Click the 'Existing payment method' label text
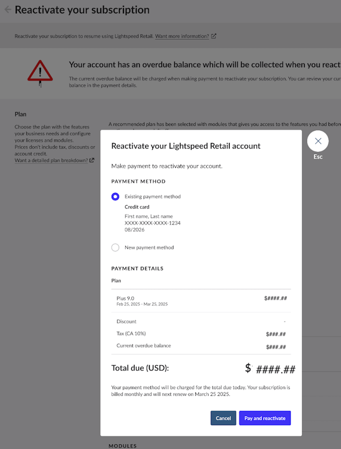341x449 pixels. [x=153, y=196]
